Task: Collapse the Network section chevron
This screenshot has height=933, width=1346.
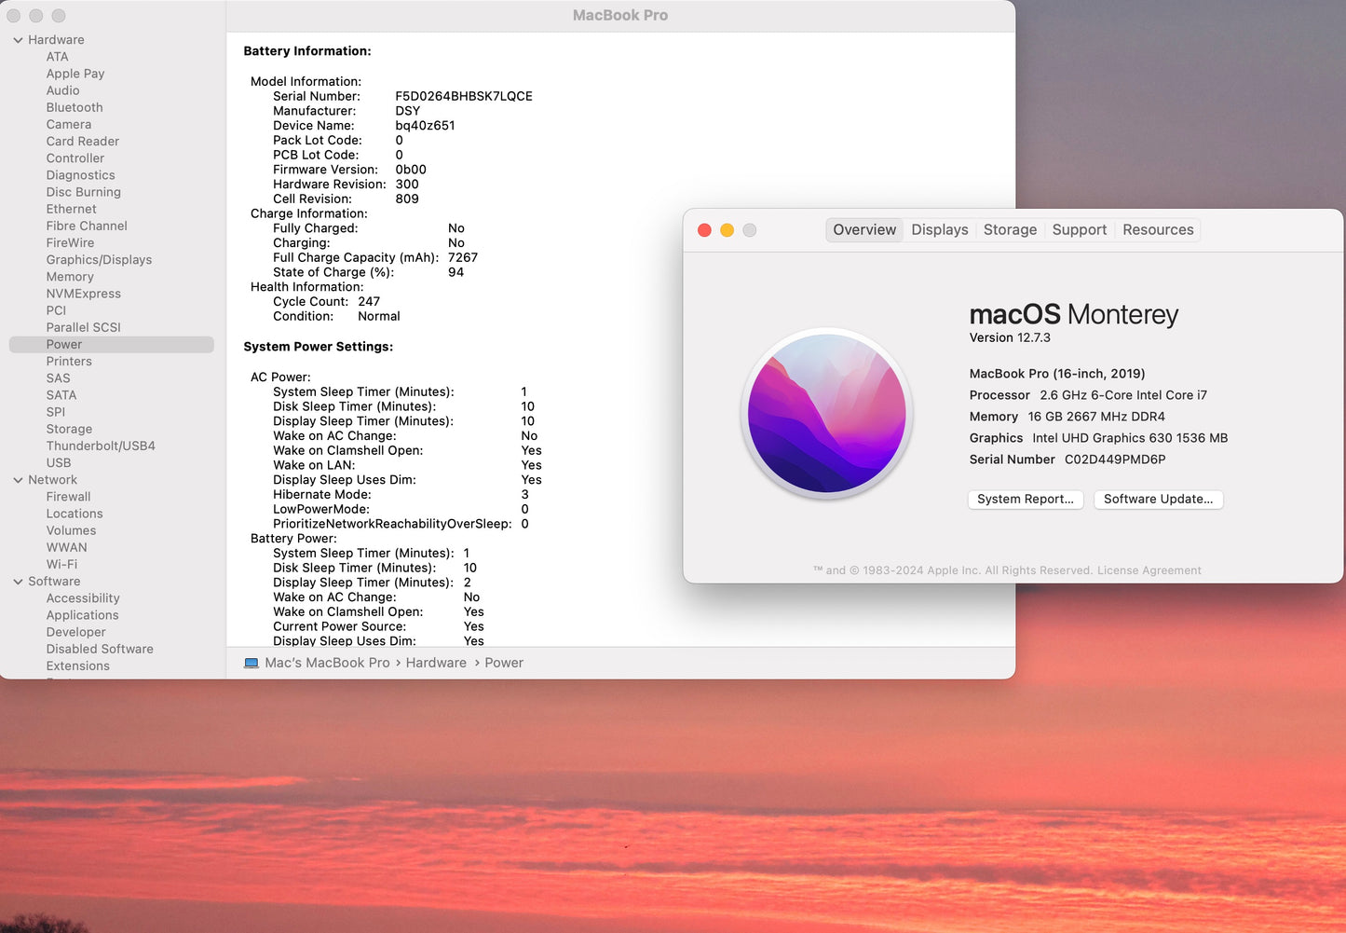Action: tap(18, 480)
